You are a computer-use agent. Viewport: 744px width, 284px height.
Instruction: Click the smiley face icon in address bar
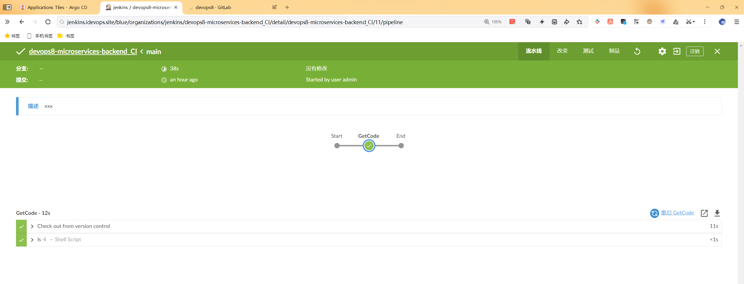tap(555, 22)
